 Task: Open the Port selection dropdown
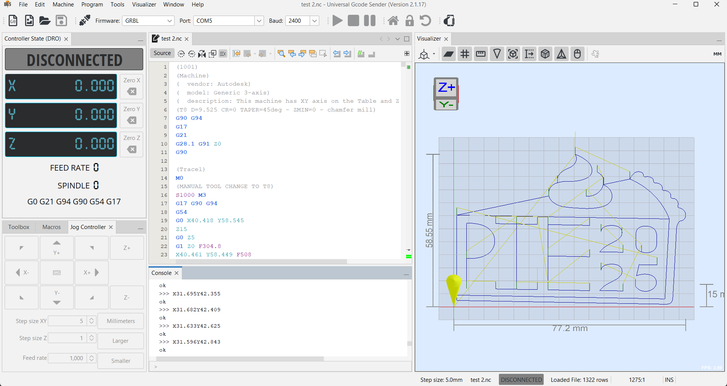[x=259, y=21]
